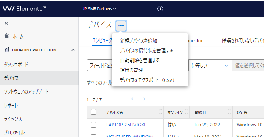Open レポート in the sidebar

click(11, 105)
